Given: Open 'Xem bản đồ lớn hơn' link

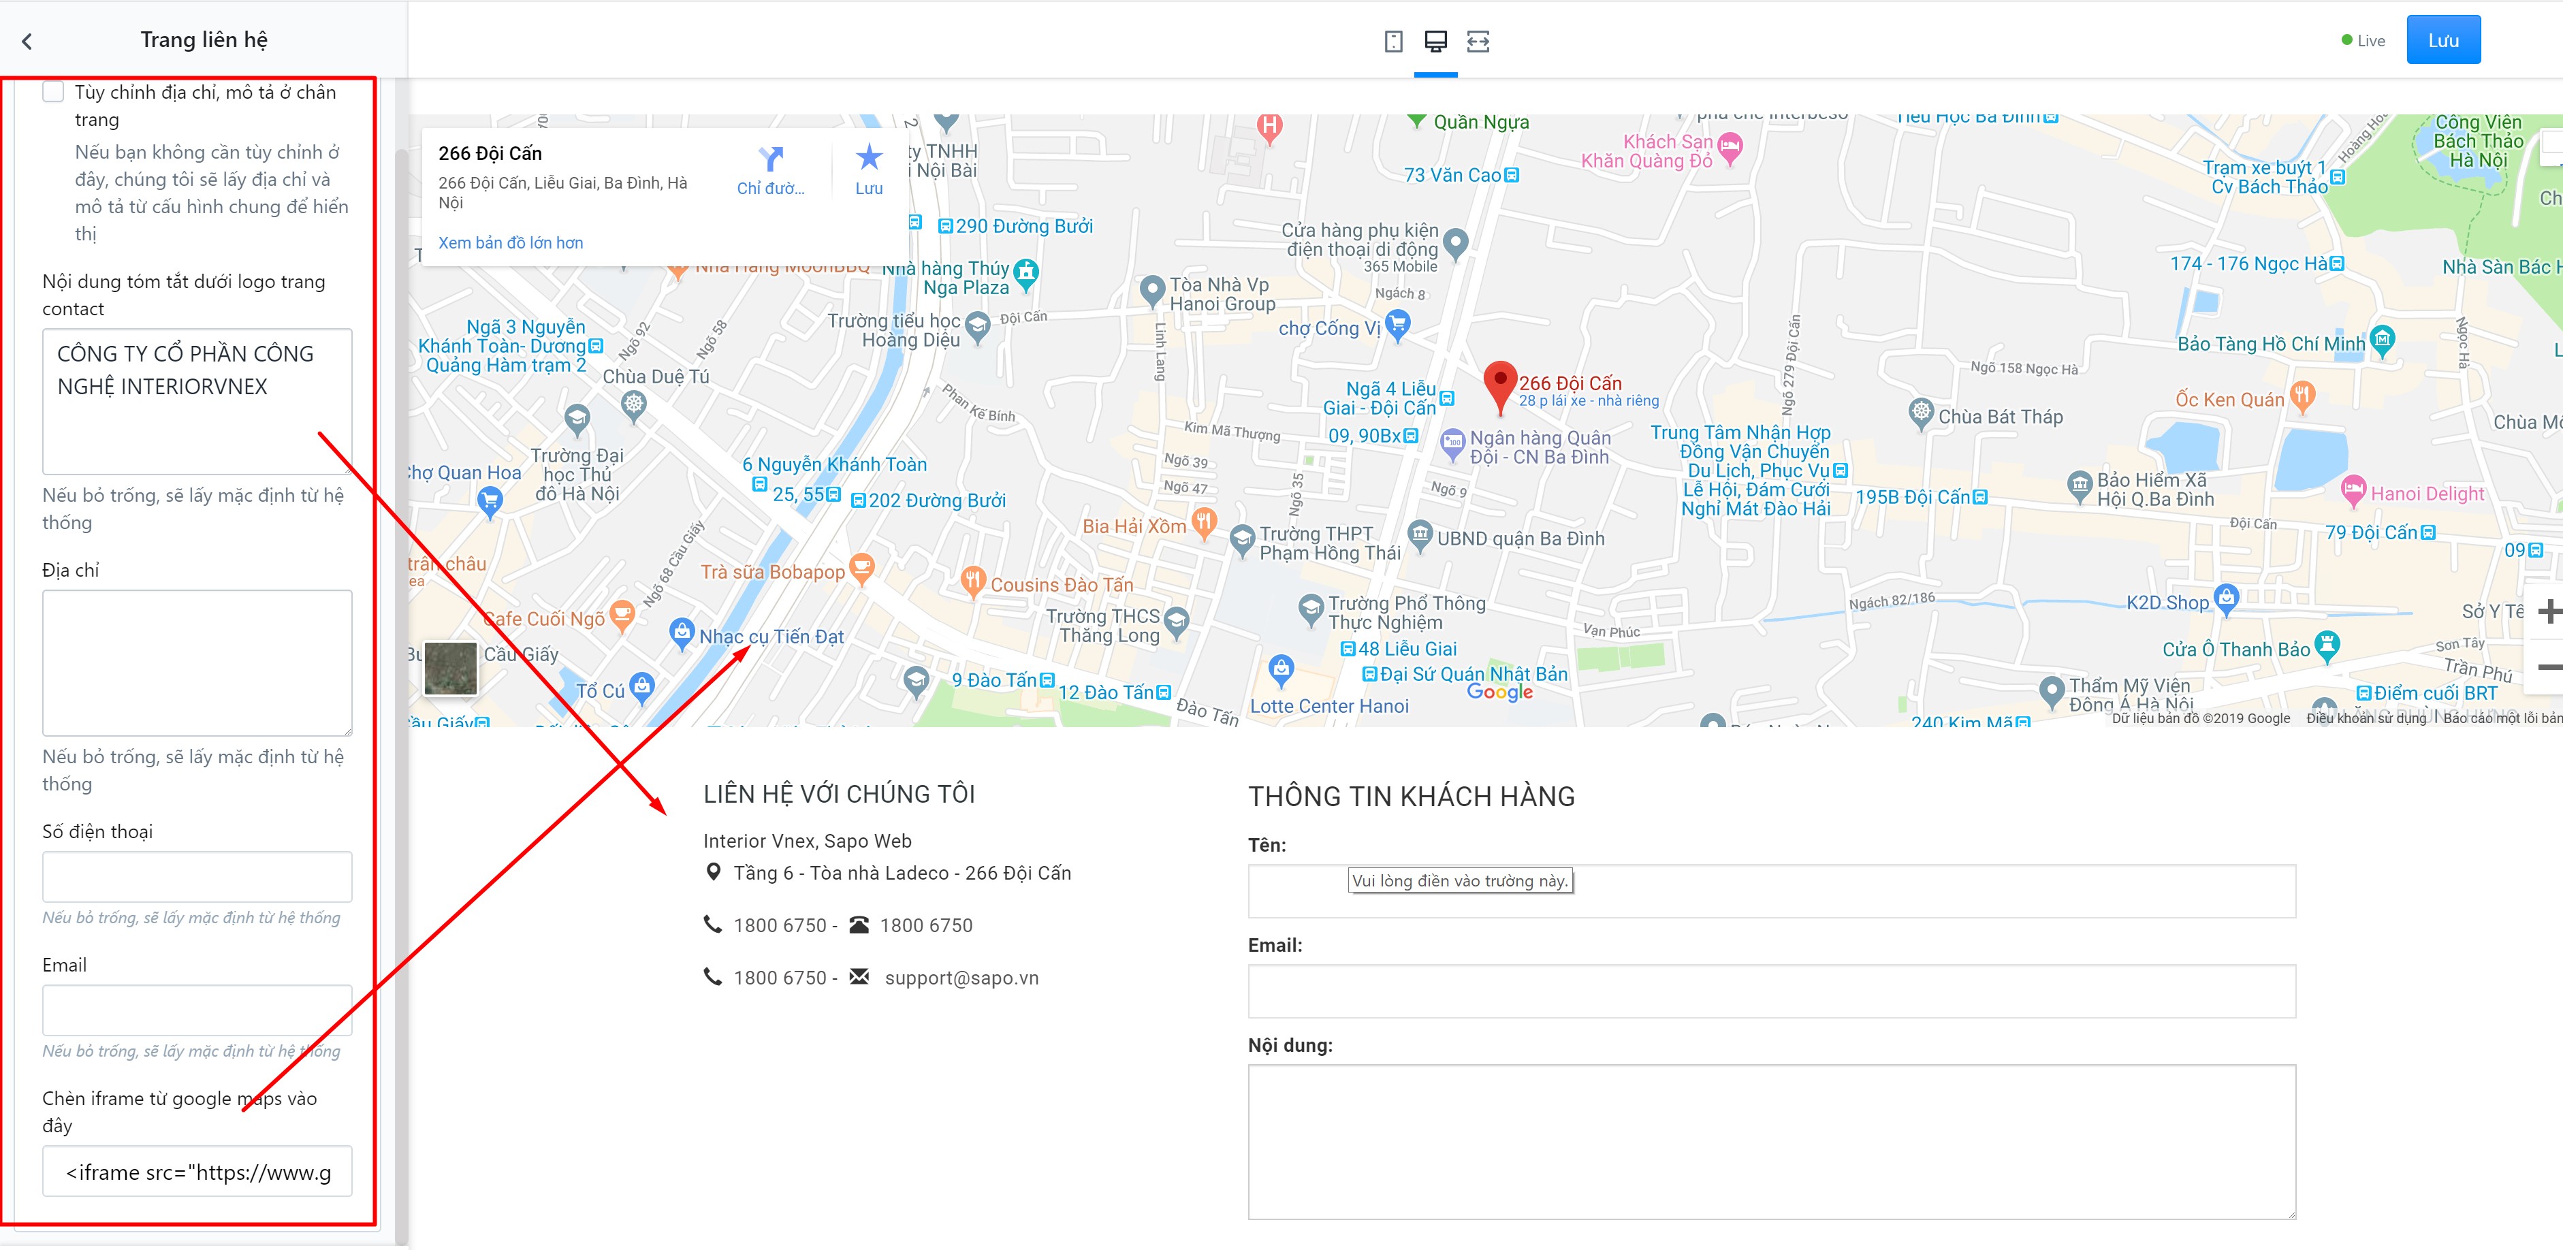Looking at the screenshot, I should (511, 242).
